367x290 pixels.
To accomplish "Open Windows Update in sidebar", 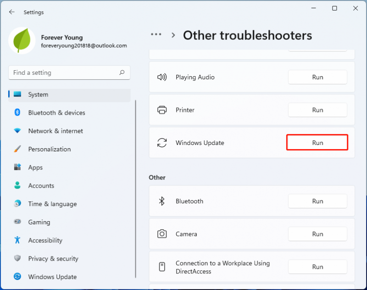I will [69, 277].
